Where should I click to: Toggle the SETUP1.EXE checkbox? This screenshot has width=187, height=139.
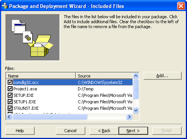pyautogui.click(x=10, y=102)
